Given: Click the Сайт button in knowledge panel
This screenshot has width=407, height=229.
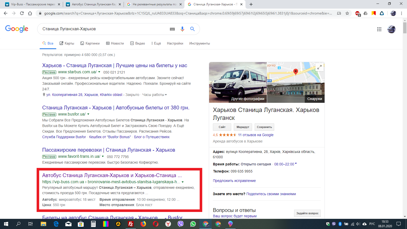Looking at the screenshot, I should pyautogui.click(x=222, y=127).
